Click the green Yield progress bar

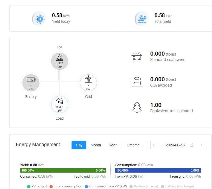tap(63, 170)
